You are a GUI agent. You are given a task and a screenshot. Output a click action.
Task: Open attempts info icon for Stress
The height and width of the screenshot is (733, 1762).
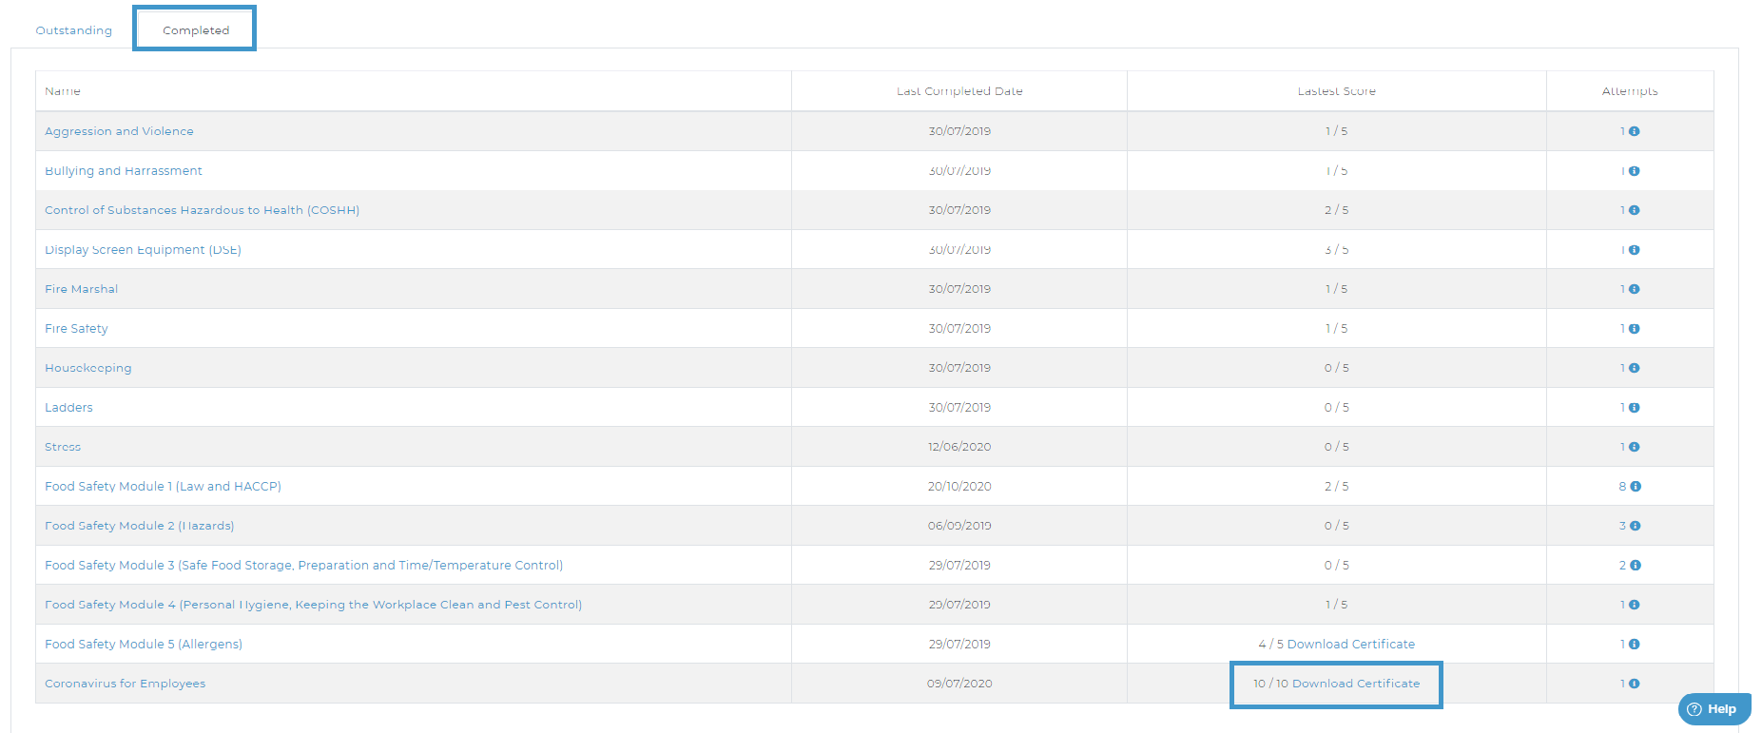(1634, 447)
